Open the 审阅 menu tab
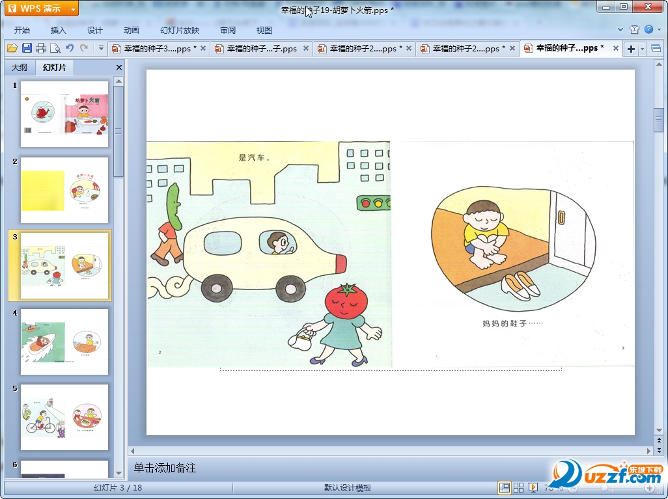The width and height of the screenshot is (668, 499). 227,30
